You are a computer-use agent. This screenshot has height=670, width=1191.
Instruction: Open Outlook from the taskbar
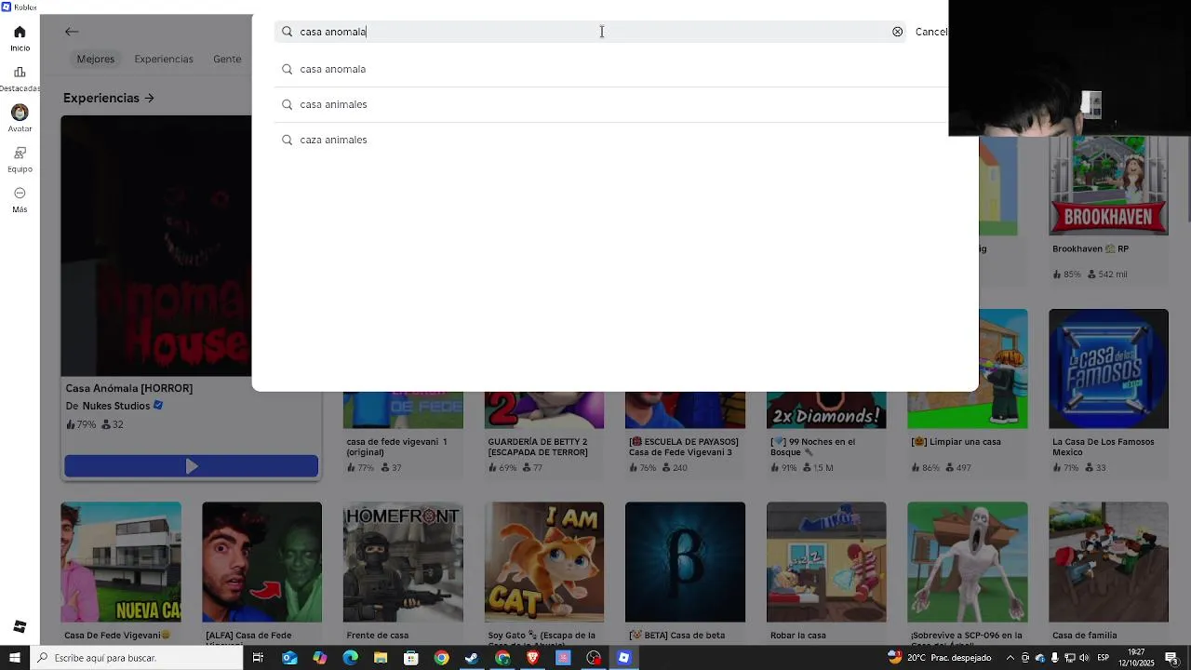point(289,658)
